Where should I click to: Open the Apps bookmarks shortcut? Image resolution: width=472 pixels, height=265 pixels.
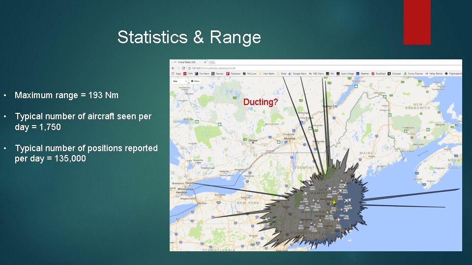click(x=177, y=74)
